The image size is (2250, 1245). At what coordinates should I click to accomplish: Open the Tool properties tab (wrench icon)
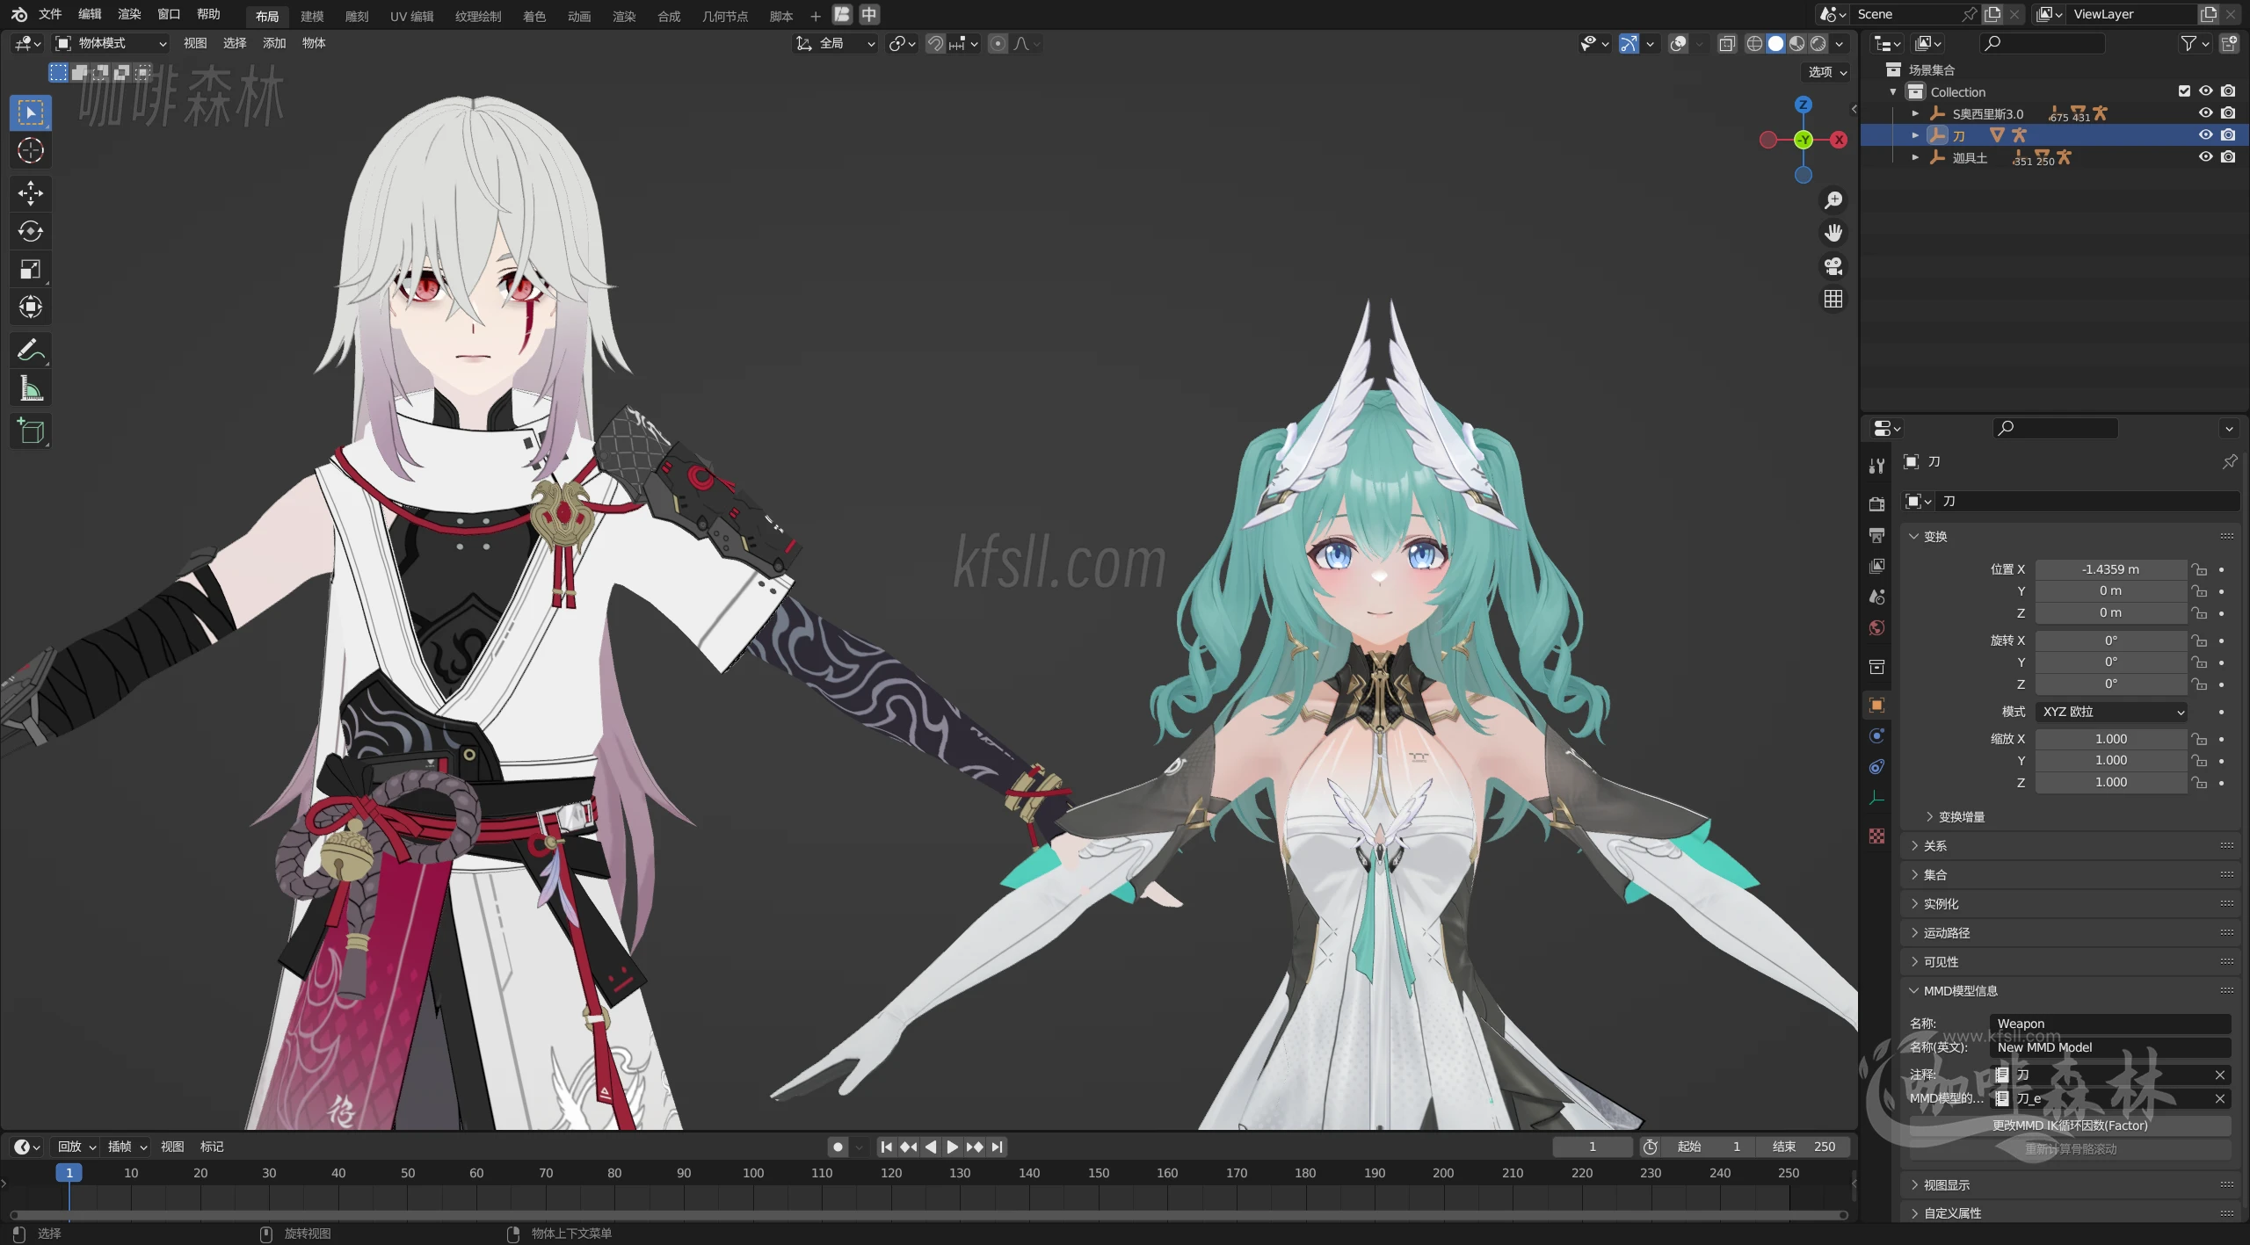1876,467
